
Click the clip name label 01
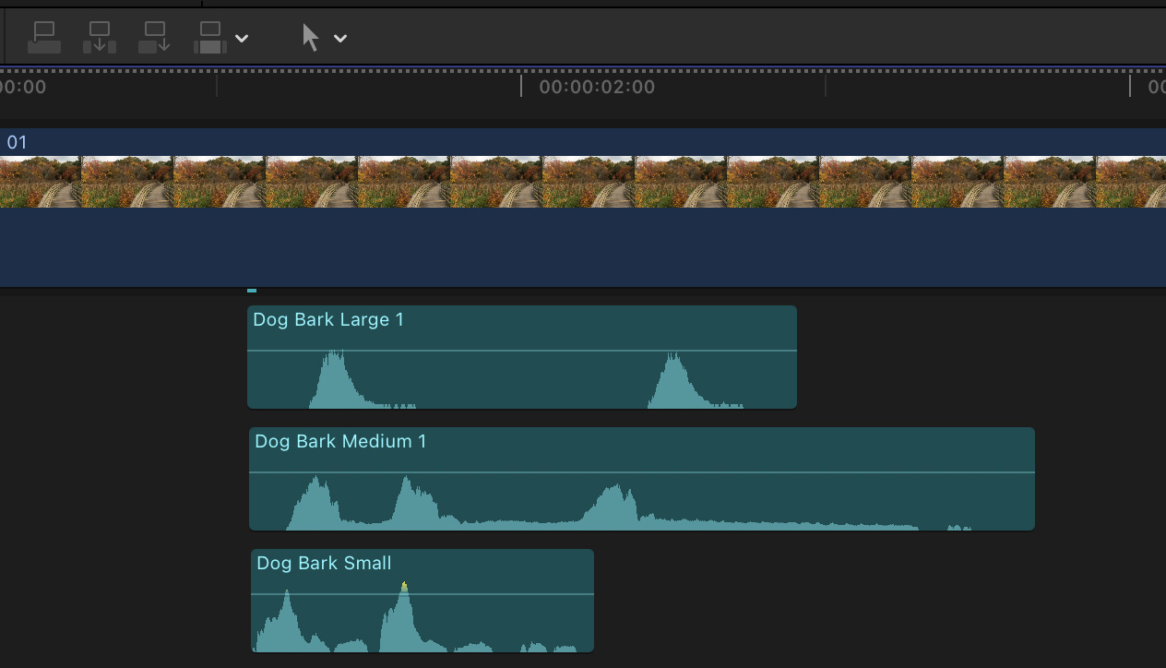pos(18,143)
